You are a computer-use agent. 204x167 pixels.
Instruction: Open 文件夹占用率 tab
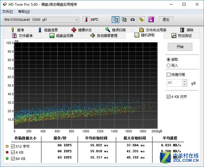coord(153,30)
